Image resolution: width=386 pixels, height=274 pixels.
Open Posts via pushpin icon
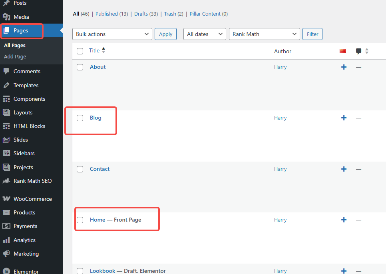point(6,3)
